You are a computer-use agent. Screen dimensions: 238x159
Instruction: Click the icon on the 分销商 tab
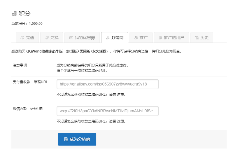point(108,38)
